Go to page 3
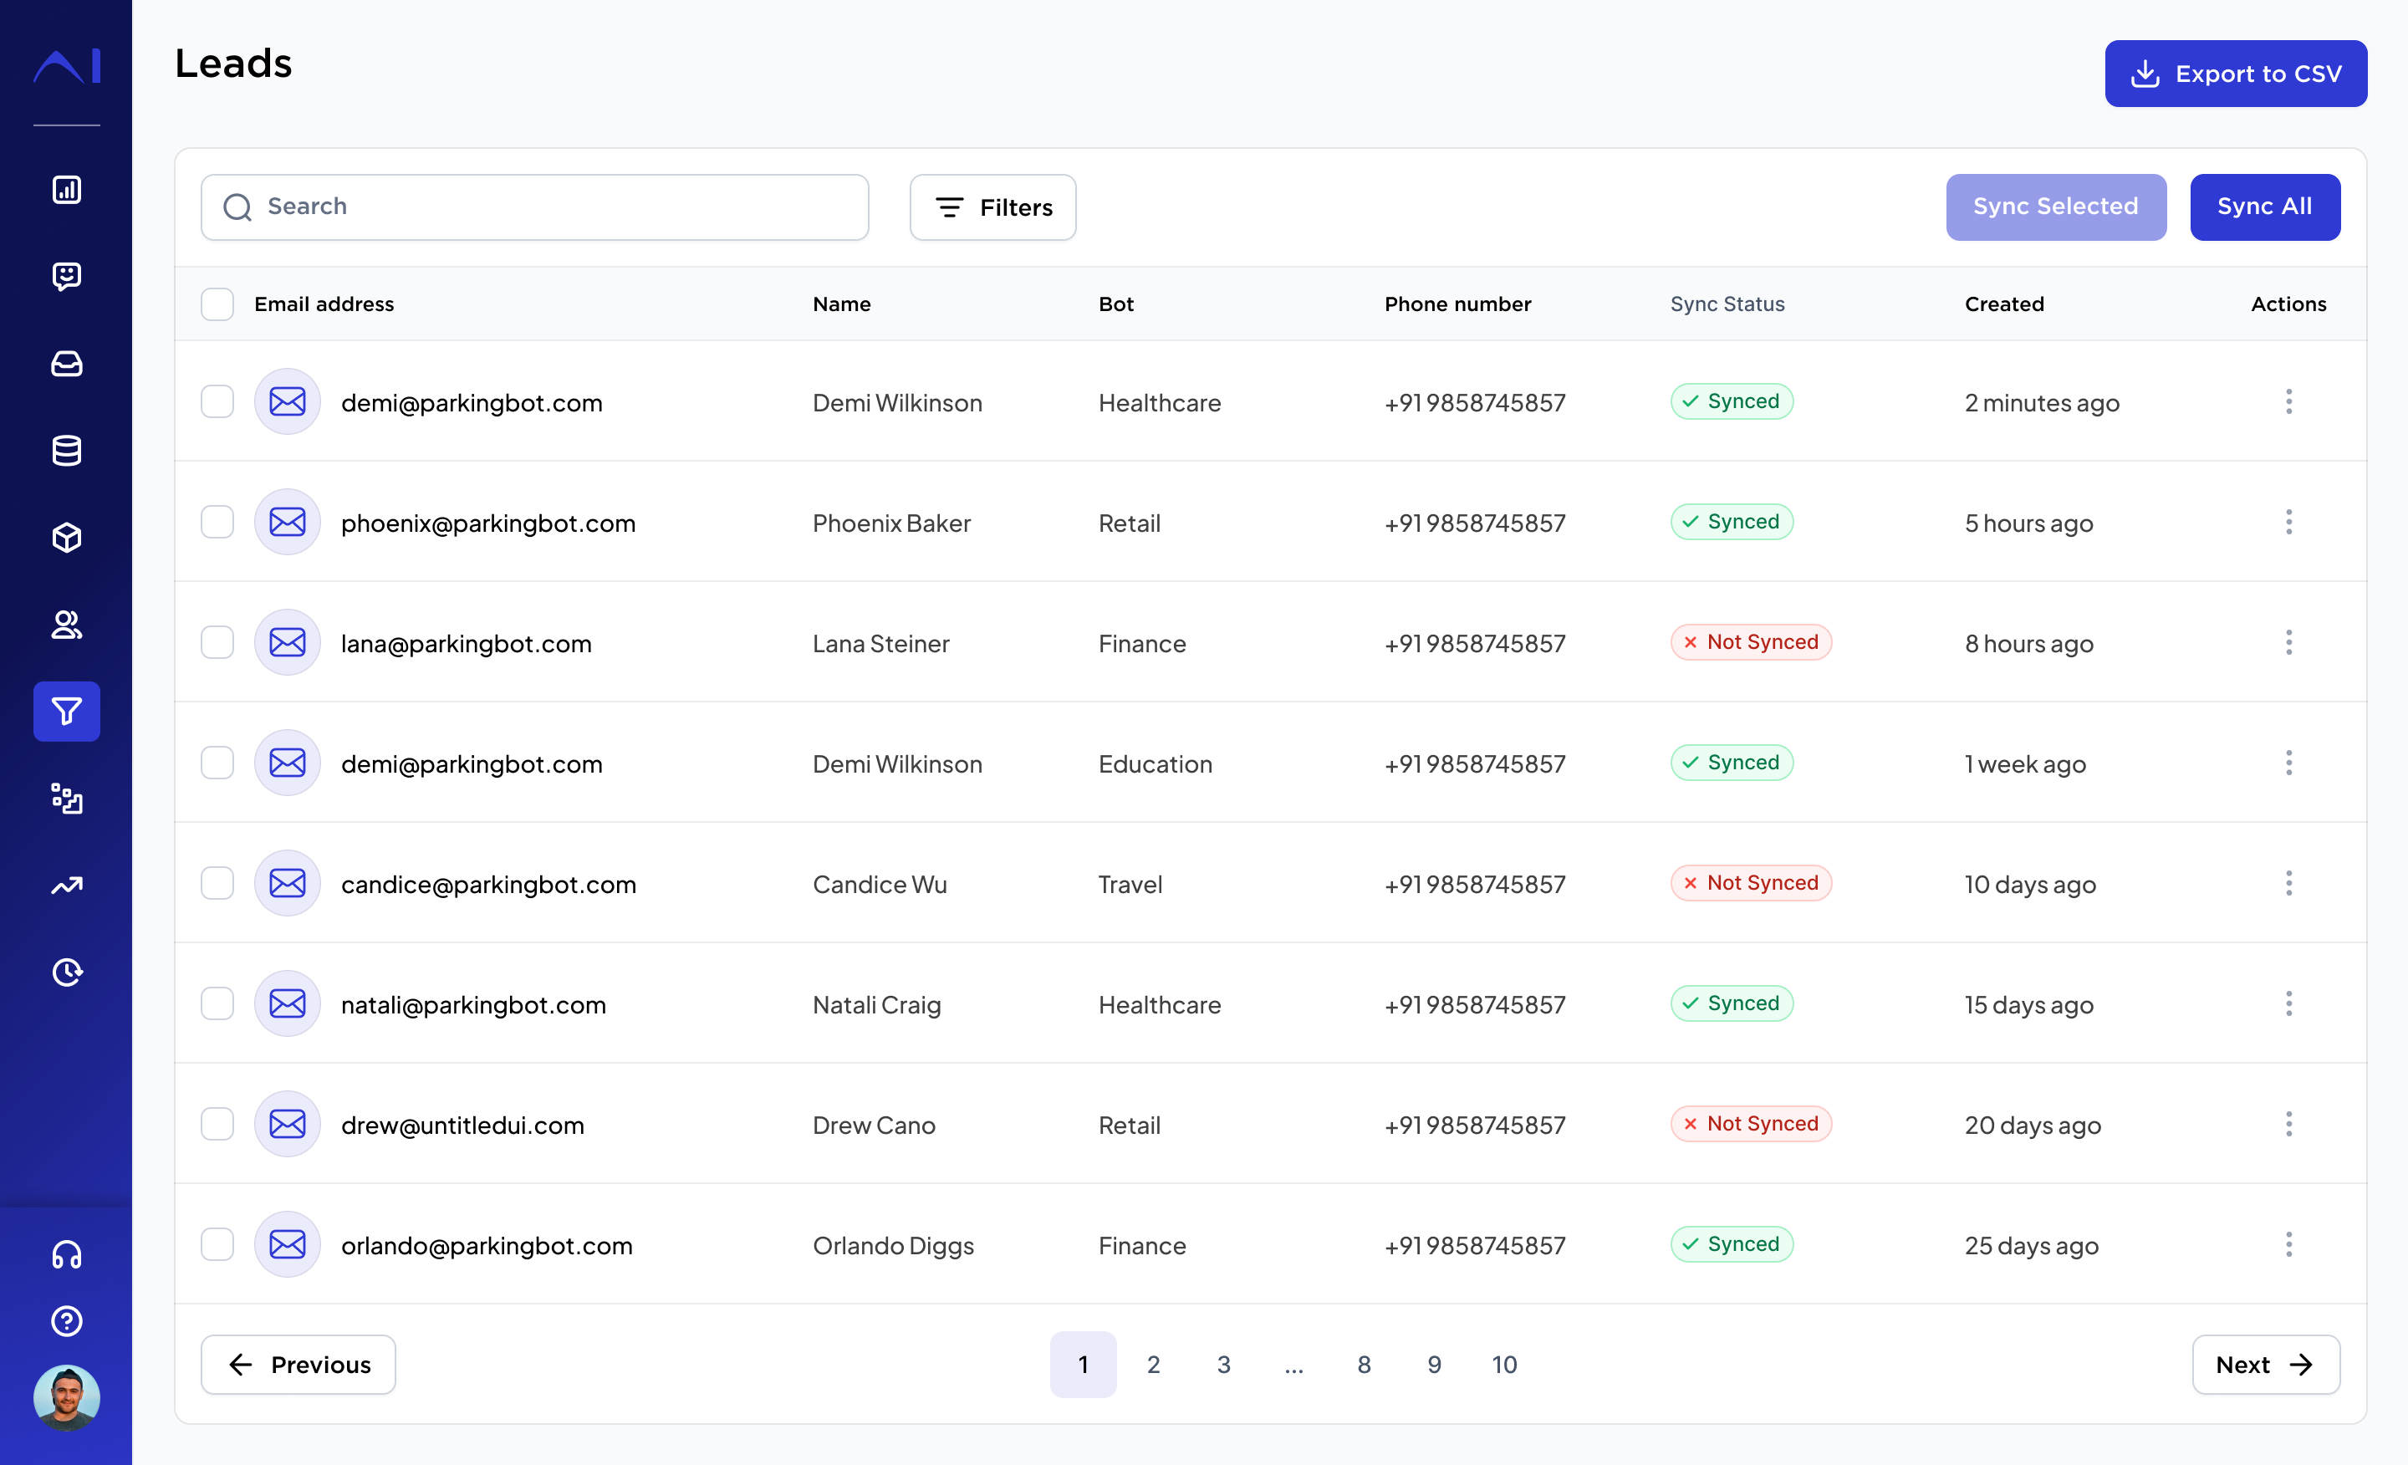The width and height of the screenshot is (2408, 1465). click(1223, 1365)
